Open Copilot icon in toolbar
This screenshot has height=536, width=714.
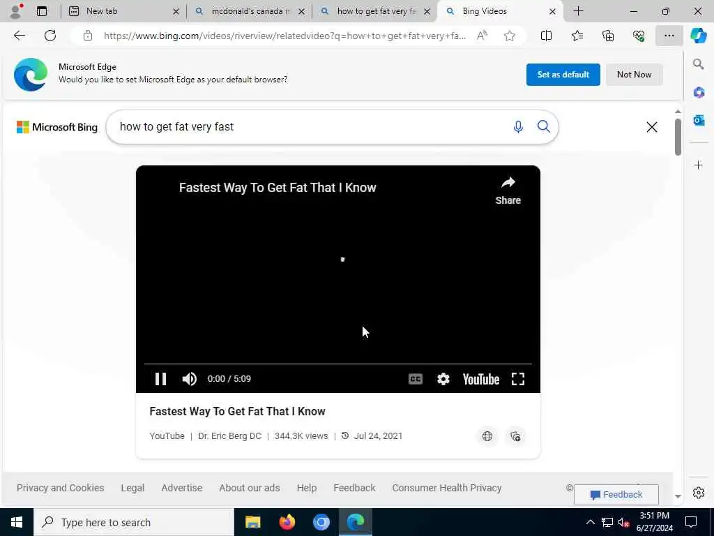[x=698, y=36]
